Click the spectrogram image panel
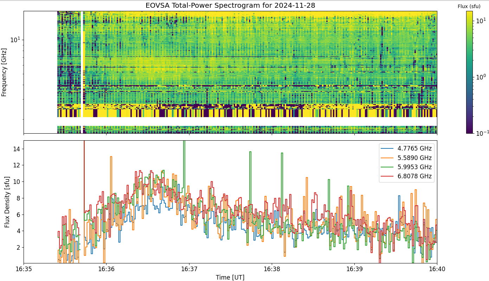This screenshot has width=489, height=281. [230, 72]
